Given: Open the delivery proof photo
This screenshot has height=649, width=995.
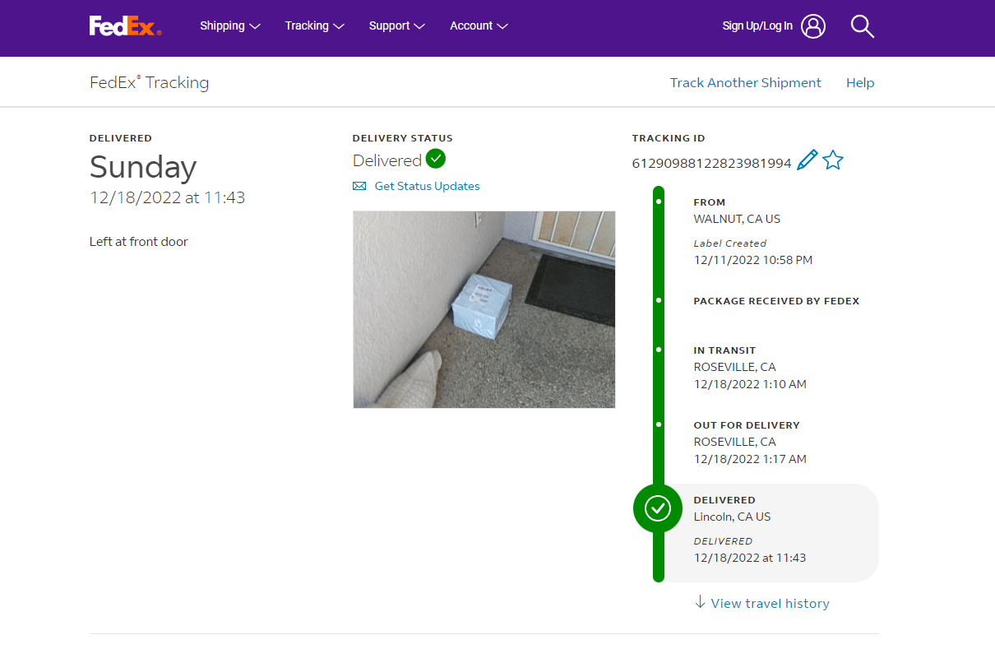Looking at the screenshot, I should pyautogui.click(x=484, y=309).
